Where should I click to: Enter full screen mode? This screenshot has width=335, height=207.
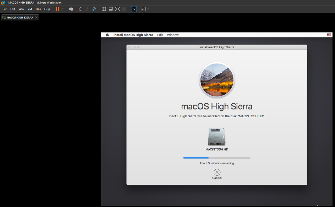click(x=118, y=9)
